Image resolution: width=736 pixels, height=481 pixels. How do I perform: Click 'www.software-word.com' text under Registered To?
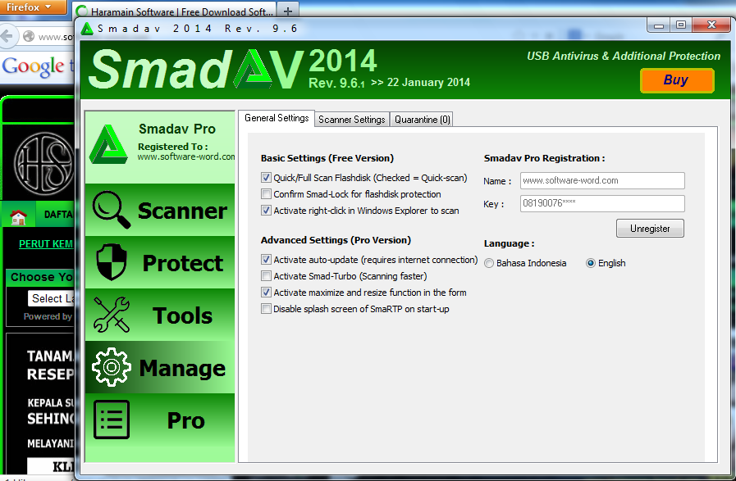click(x=186, y=157)
